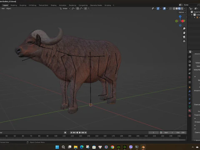200x150 pixels.
Task: Open the Material properties tab
Action: (x=190, y=111)
